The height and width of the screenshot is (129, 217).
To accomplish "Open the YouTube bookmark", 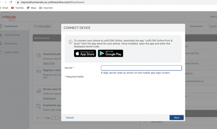I will point(17,8).
